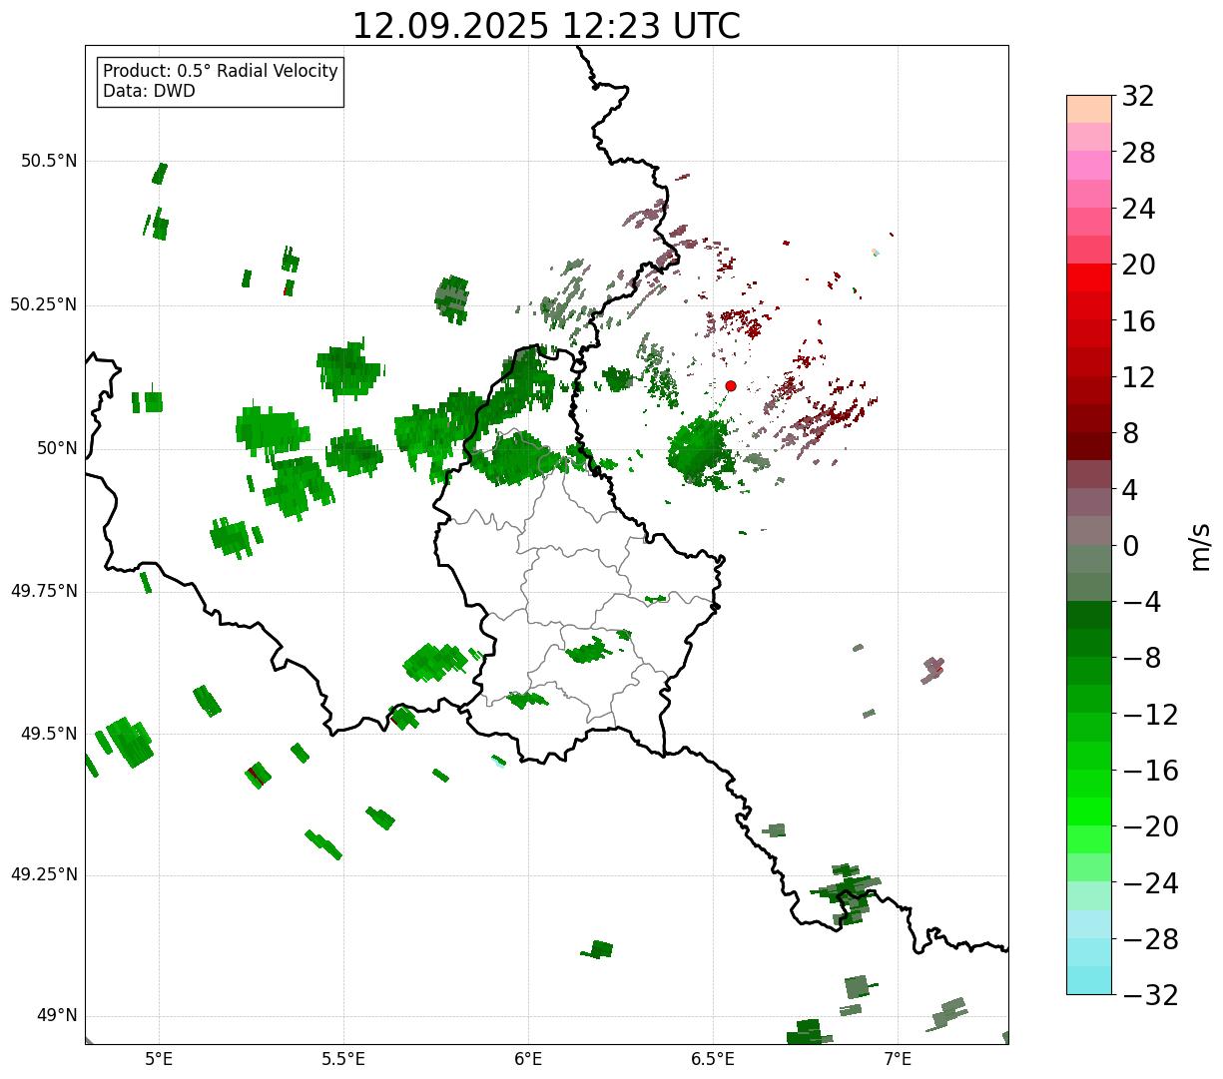Click the title '12.09.2025 12:23 UTC'

(546, 26)
